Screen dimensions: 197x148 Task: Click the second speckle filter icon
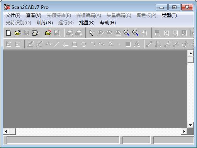point(184,33)
